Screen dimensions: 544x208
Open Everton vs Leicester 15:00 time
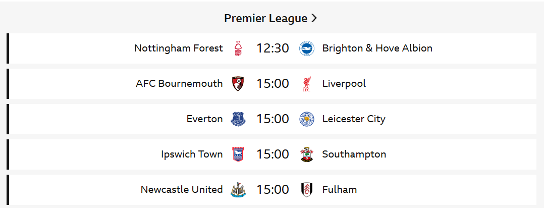click(x=273, y=119)
